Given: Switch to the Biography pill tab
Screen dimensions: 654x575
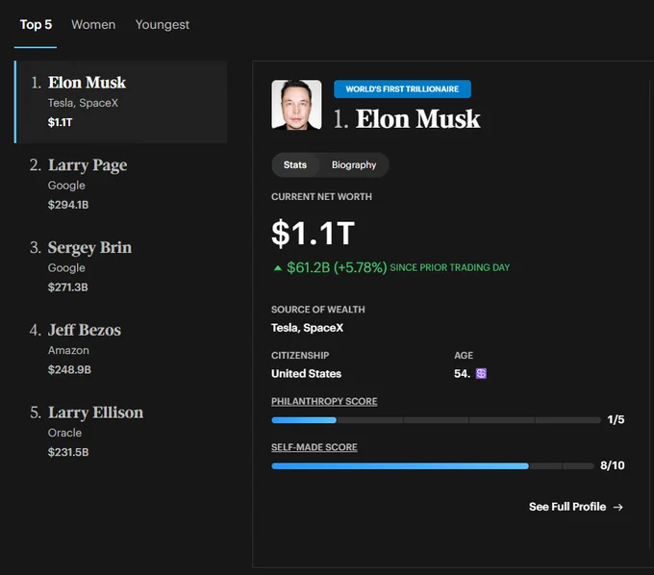Looking at the screenshot, I should pos(354,165).
